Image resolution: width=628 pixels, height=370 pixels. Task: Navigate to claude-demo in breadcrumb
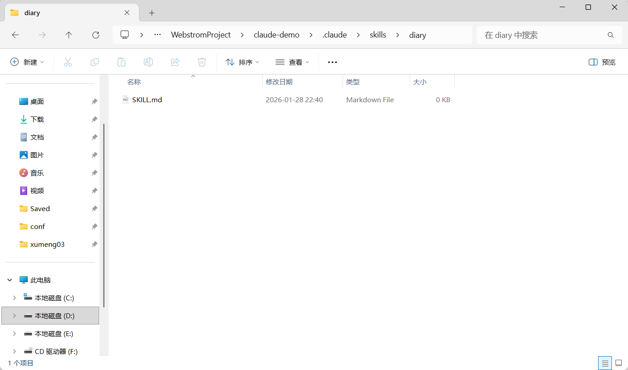(x=276, y=35)
